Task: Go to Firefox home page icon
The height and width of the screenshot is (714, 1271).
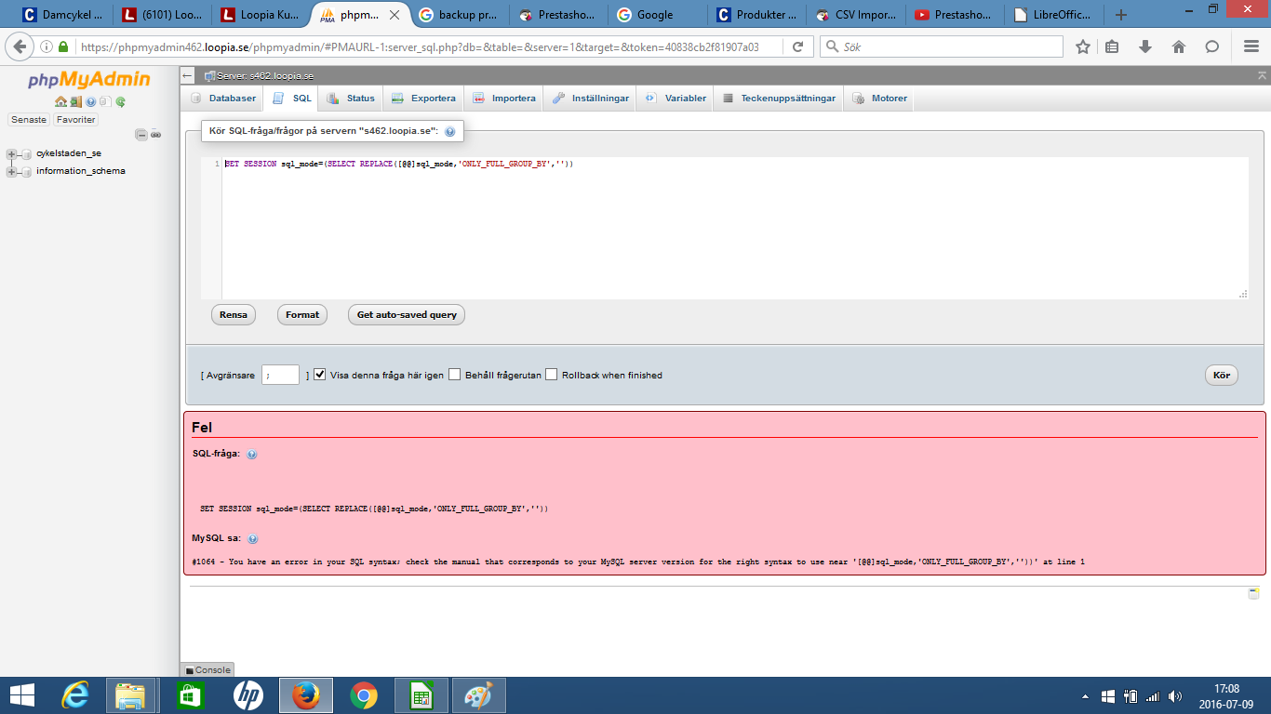Action: click(1179, 46)
